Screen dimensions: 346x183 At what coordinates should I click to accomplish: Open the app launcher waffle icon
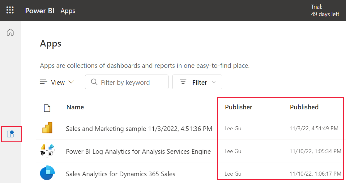click(10, 10)
